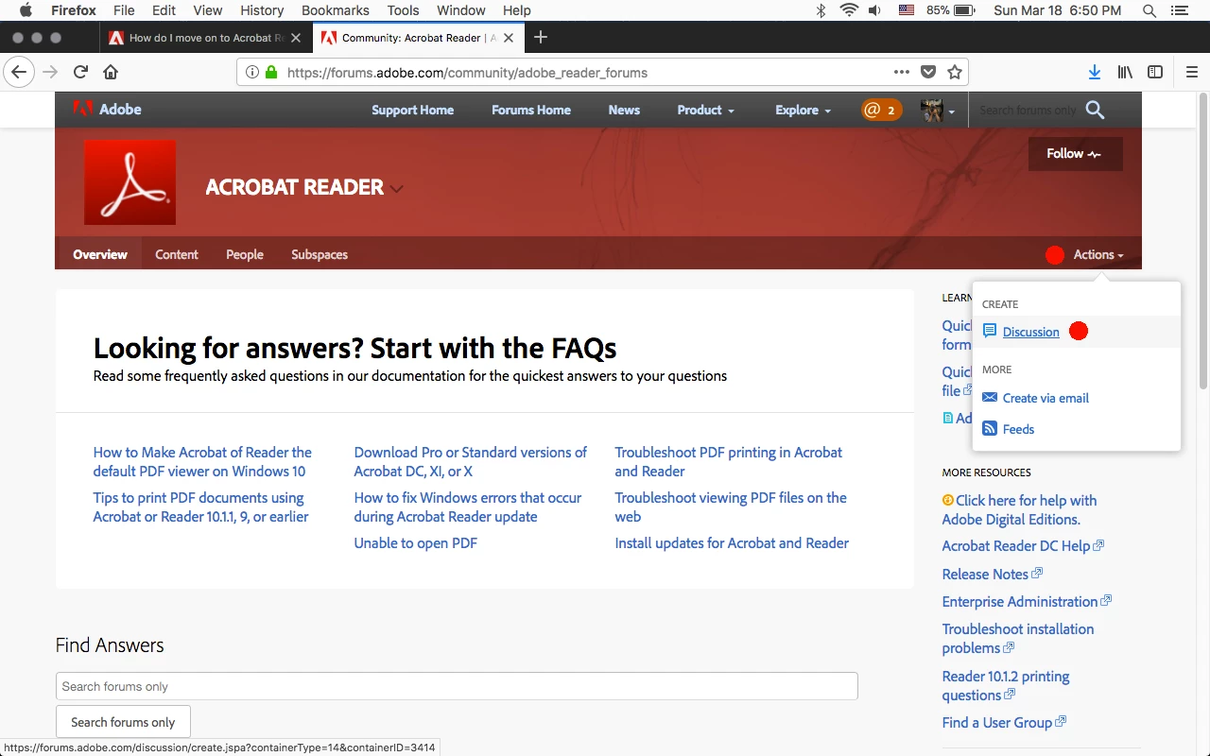This screenshot has height=756, width=1210.
Task: Open the History menu
Action: [262, 10]
